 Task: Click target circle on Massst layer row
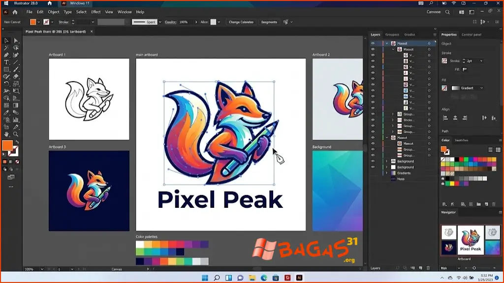point(429,43)
